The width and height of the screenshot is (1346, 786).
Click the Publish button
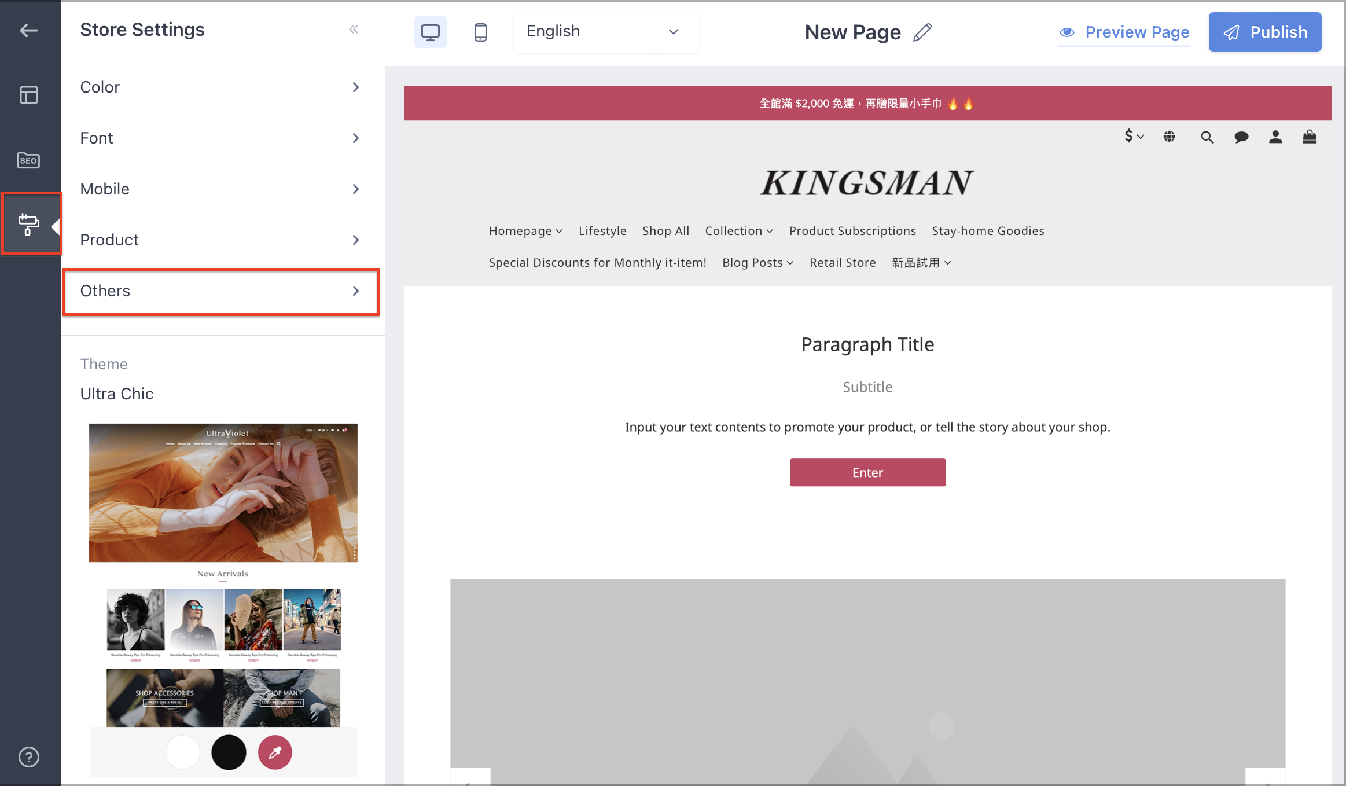pyautogui.click(x=1265, y=32)
